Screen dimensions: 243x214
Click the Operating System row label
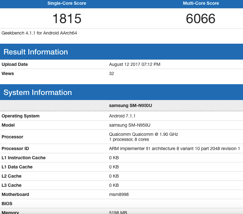coord(21,116)
